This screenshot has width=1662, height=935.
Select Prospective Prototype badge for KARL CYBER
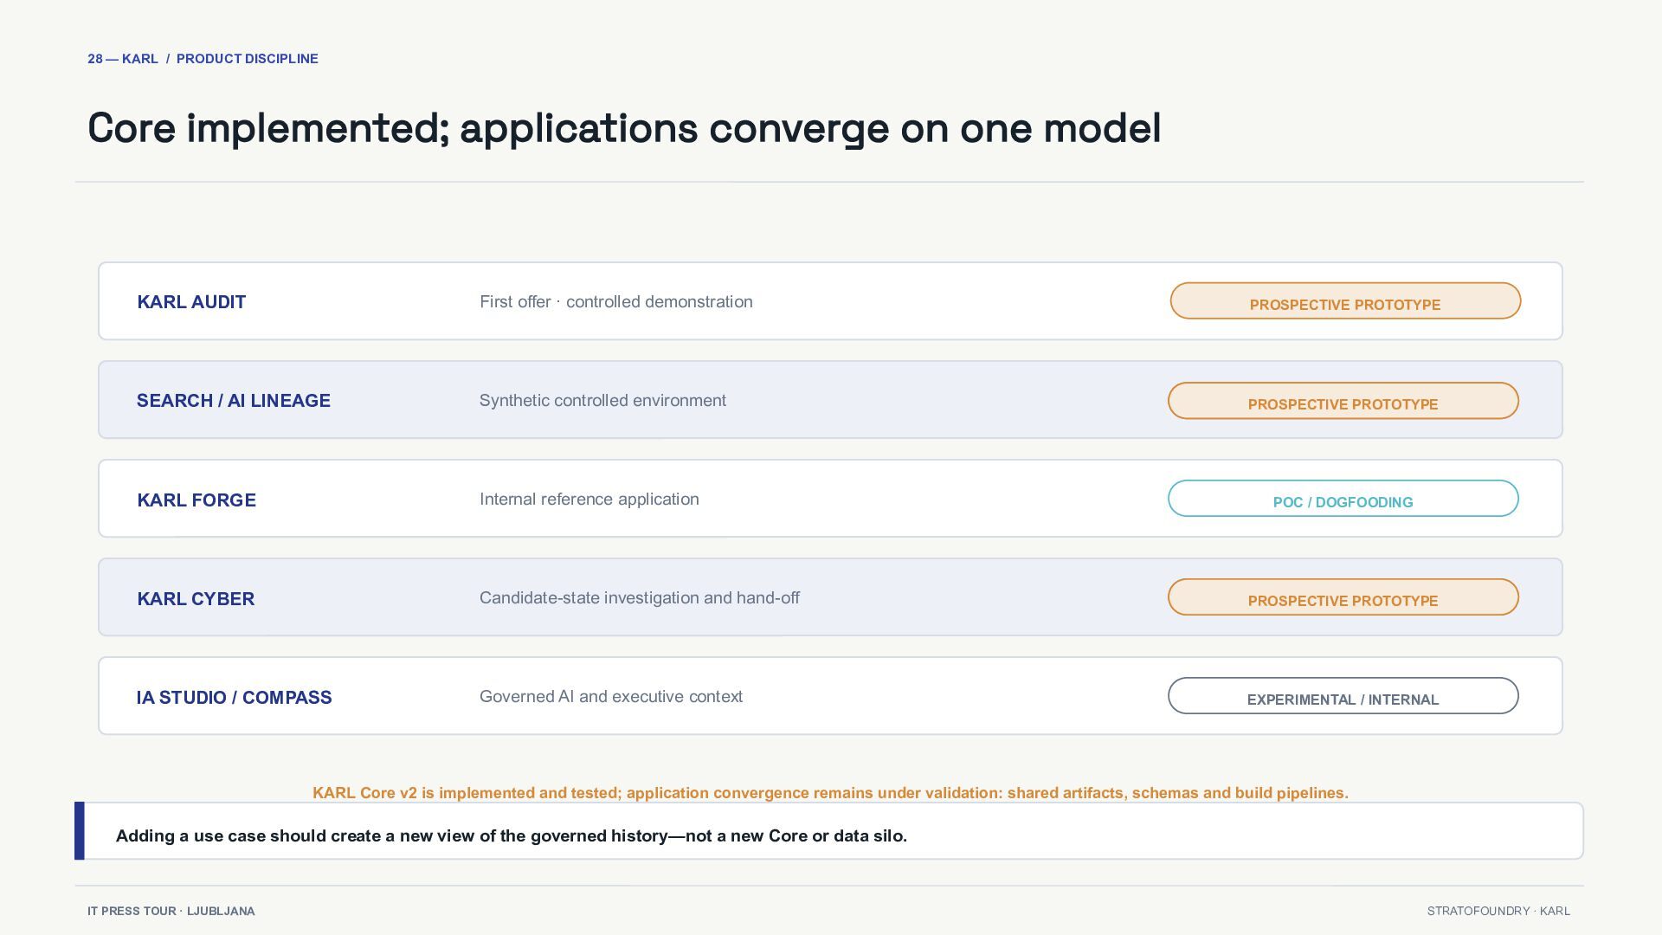1343,597
